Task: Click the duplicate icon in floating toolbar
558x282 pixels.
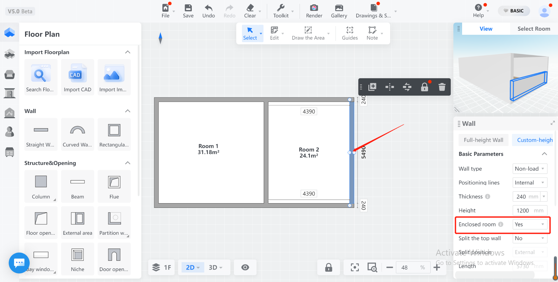Action: (372, 87)
